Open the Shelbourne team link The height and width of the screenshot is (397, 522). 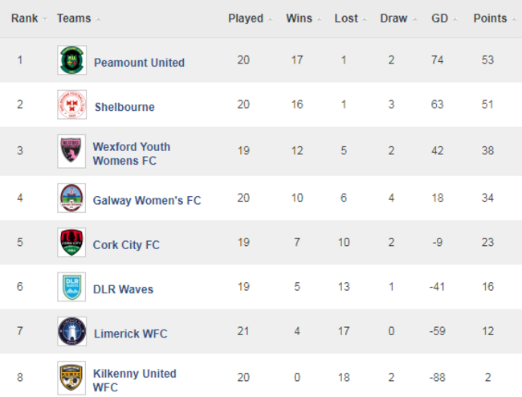point(124,107)
